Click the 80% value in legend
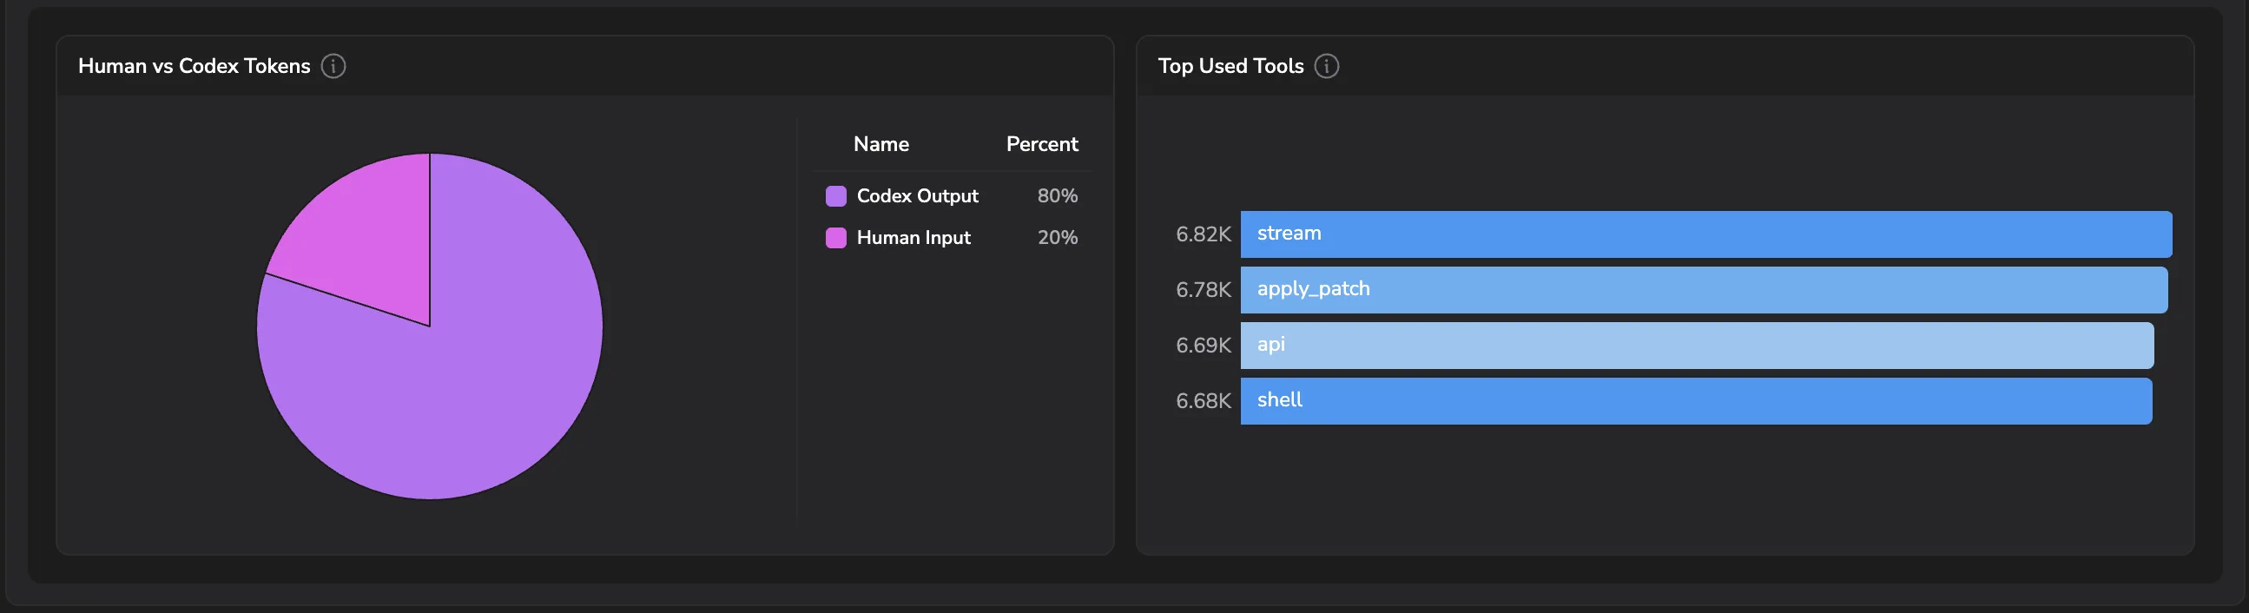This screenshot has height=613, width=2249. tap(1057, 195)
